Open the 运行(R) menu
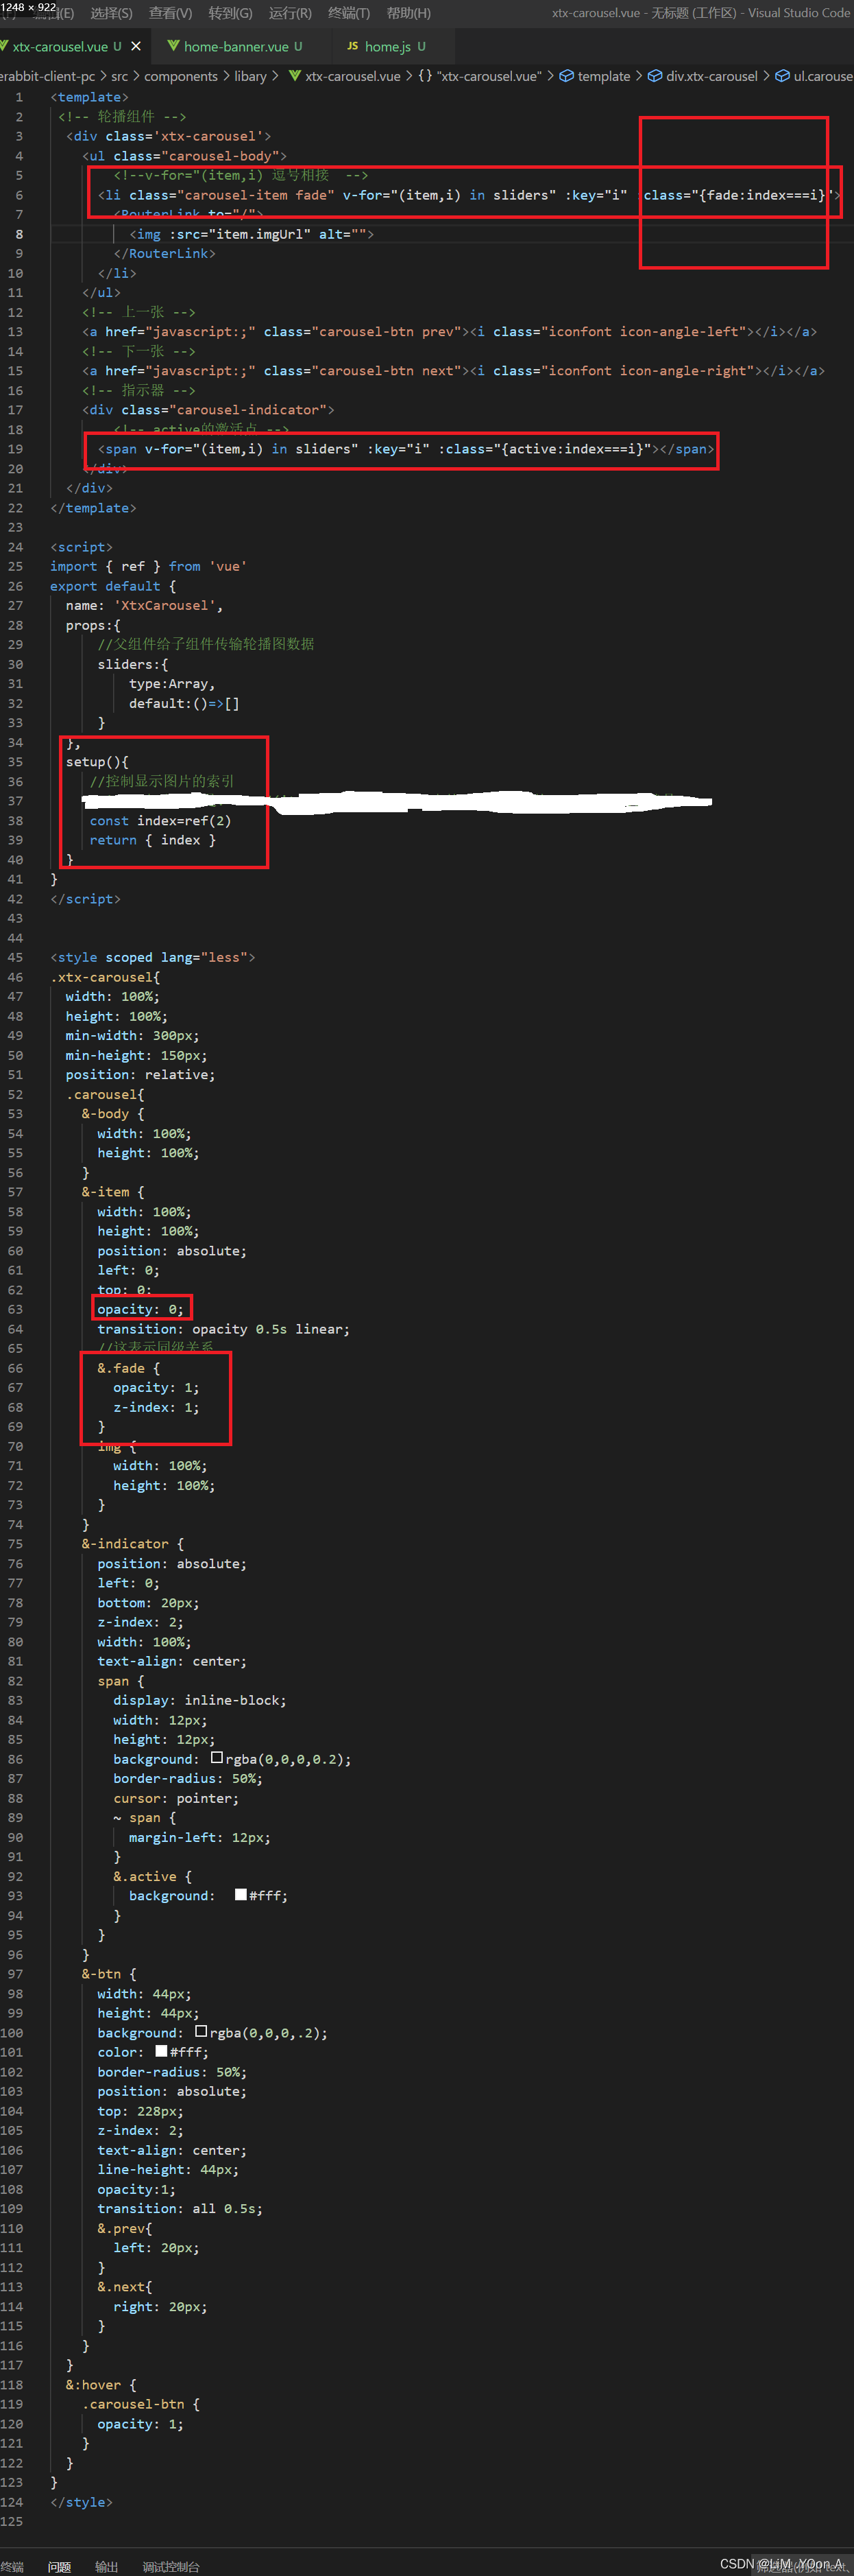This screenshot has height=2576, width=854. [x=290, y=13]
